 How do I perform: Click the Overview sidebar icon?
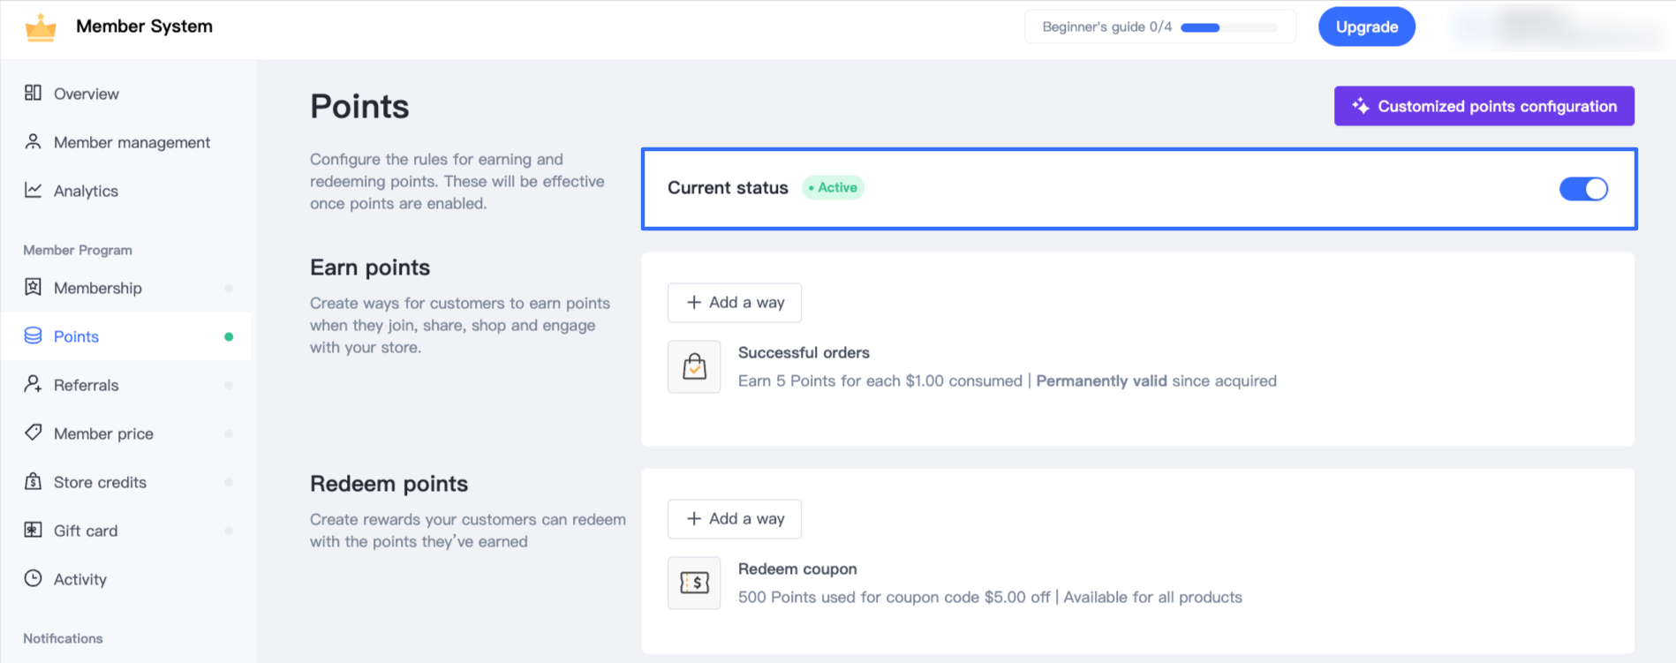tap(34, 93)
